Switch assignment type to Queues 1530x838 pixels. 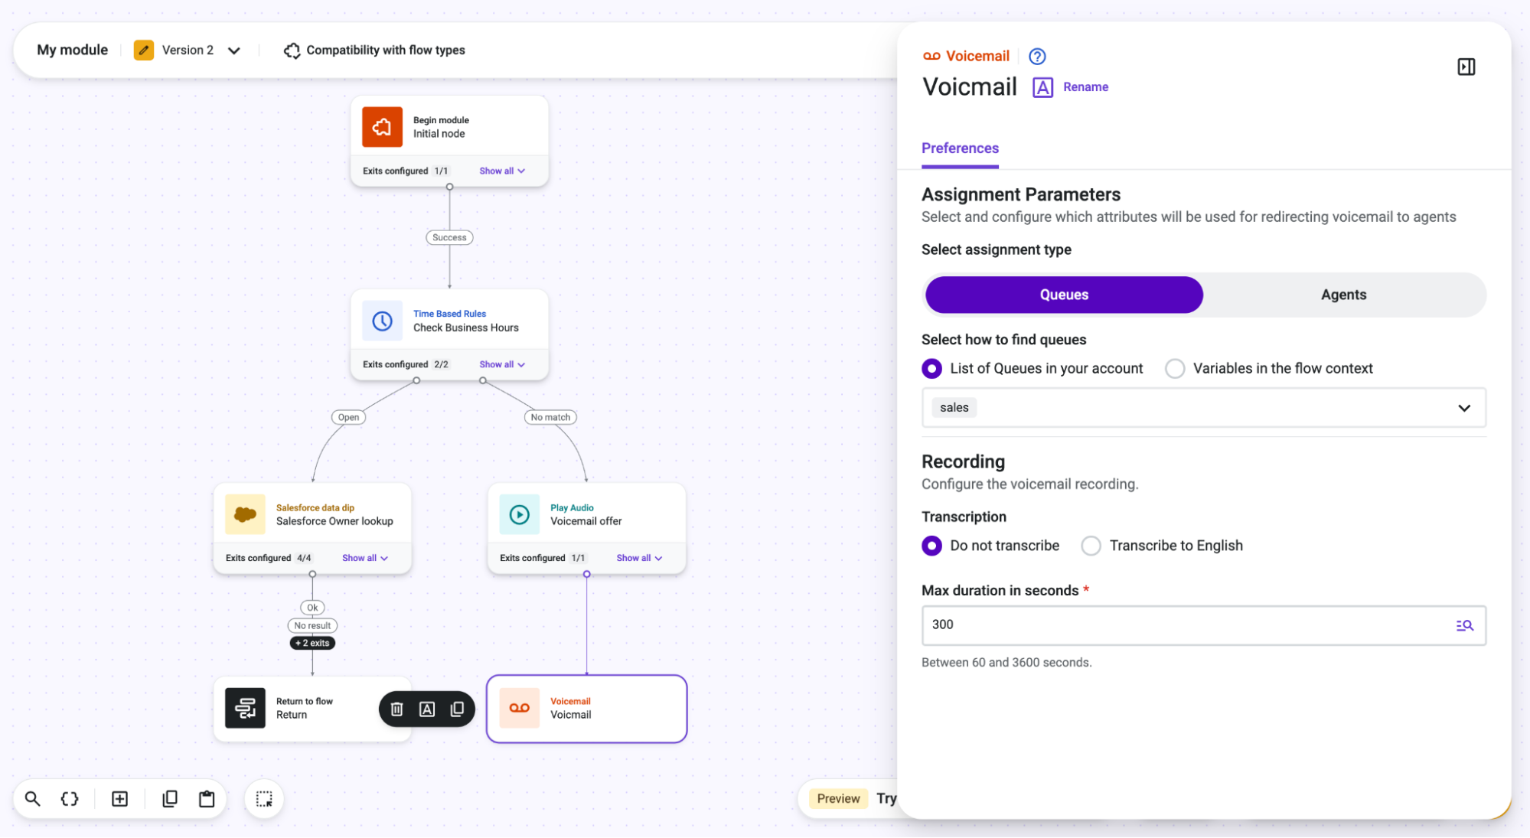click(1064, 295)
